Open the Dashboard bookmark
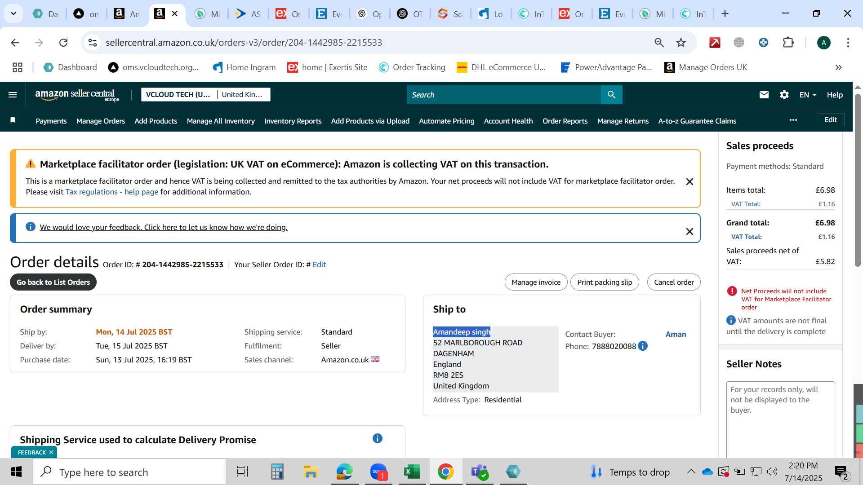The width and height of the screenshot is (863, 485). click(70, 67)
